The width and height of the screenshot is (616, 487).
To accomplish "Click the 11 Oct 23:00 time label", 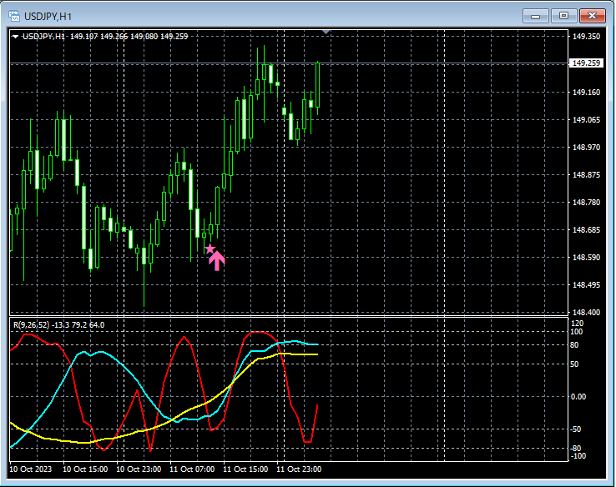I will pos(299,469).
